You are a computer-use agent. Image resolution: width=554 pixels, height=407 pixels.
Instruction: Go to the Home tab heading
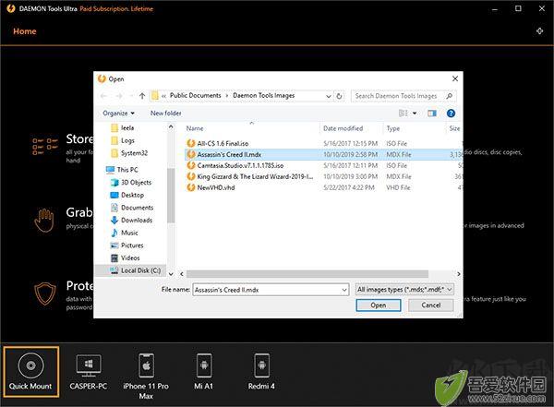point(25,31)
